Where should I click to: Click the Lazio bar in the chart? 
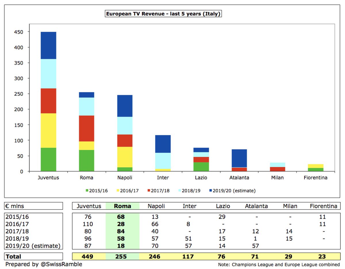201,160
